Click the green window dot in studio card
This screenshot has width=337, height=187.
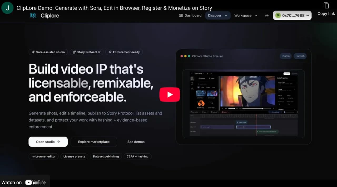click(189, 56)
